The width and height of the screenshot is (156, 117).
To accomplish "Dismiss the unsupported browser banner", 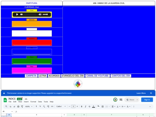I will pos(151,93).
